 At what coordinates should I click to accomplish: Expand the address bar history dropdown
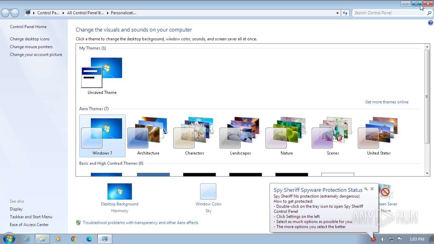tap(337, 13)
